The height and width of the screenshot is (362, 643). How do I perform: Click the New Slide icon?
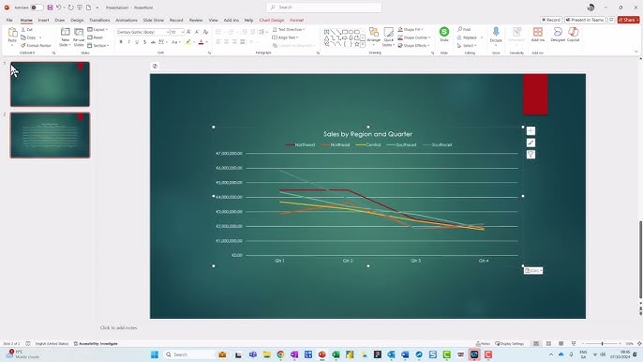click(x=66, y=32)
